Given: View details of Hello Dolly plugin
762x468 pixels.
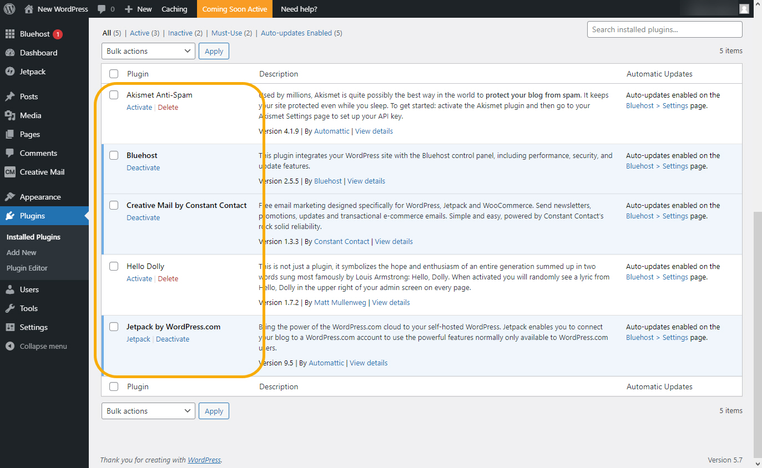Looking at the screenshot, I should 391,302.
